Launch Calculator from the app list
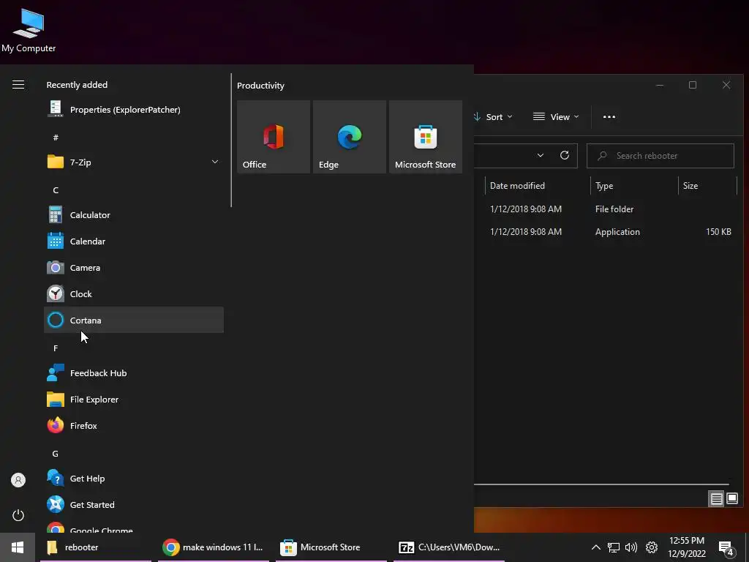The width and height of the screenshot is (749, 562). [x=134, y=215]
